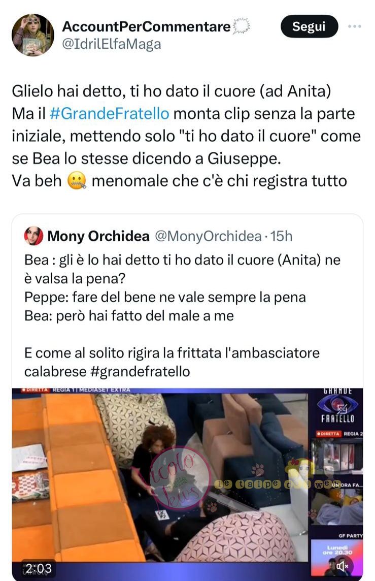Click the zipper-mouth emoji in the tweet
This screenshot has height=581, width=375.
pos(77,181)
